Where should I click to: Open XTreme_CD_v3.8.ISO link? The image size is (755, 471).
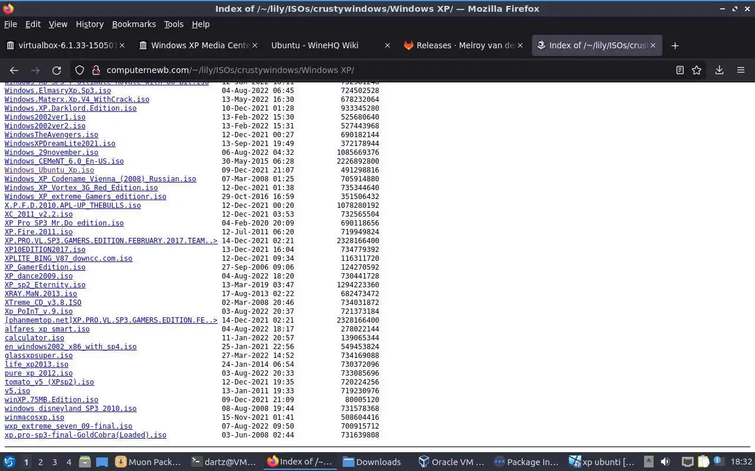[x=42, y=303]
